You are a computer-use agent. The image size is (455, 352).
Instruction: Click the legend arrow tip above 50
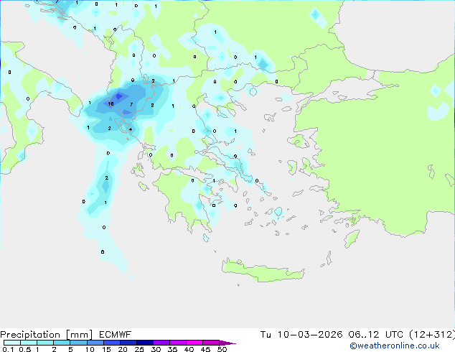(x=227, y=343)
